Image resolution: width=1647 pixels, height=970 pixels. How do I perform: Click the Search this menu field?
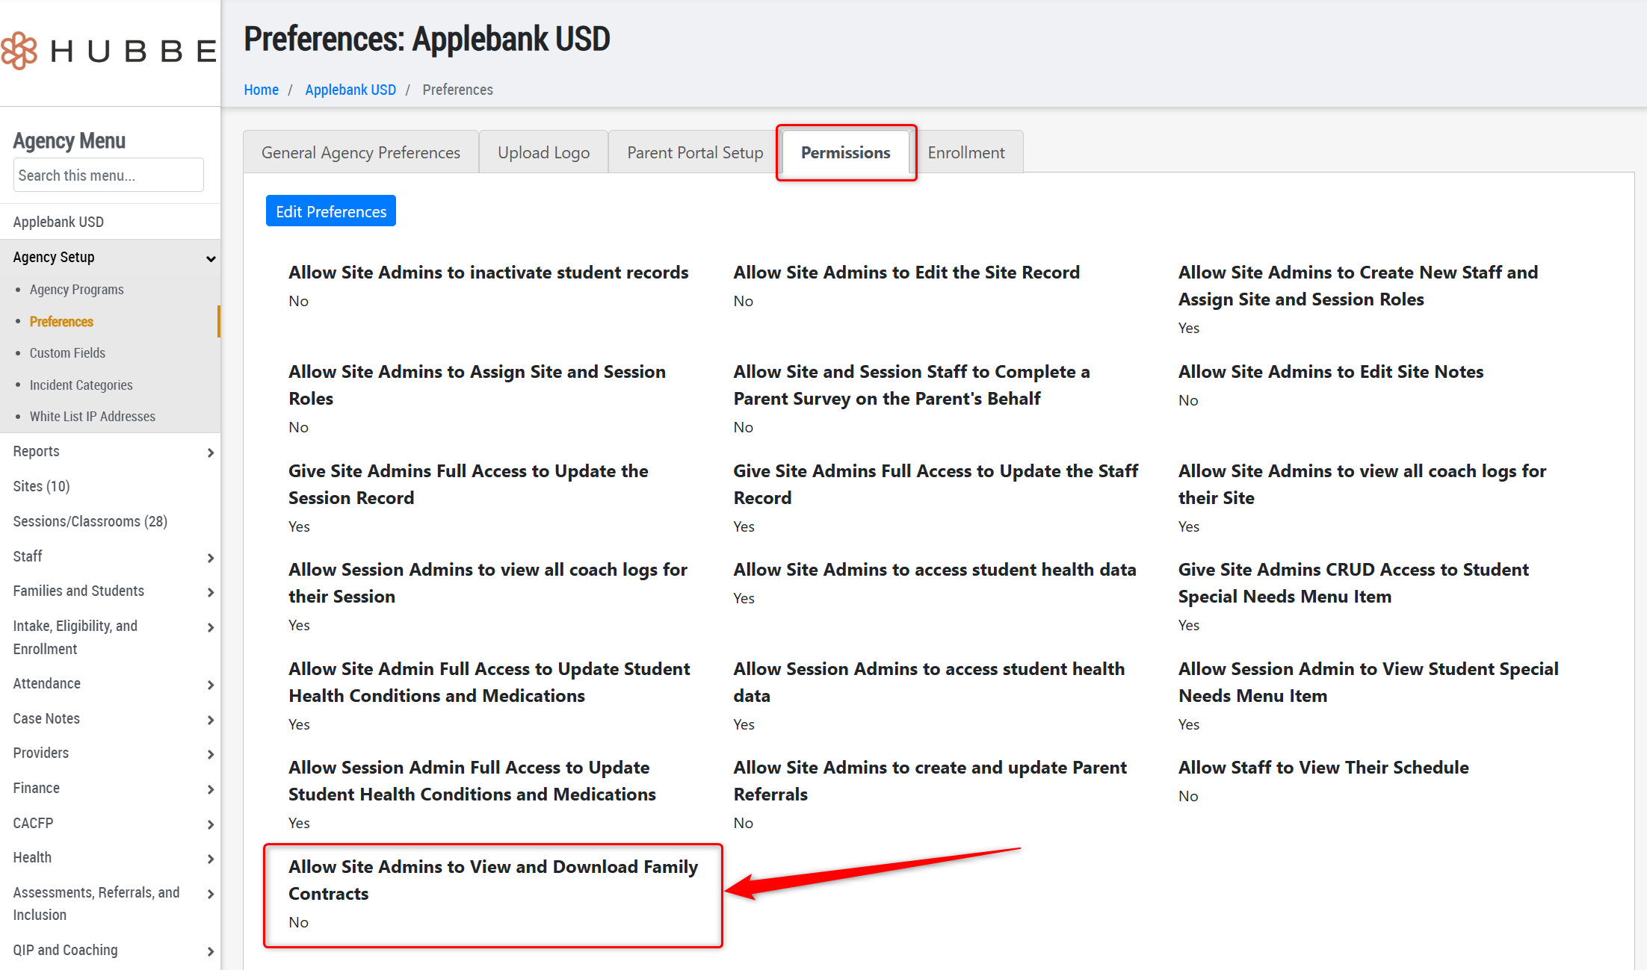(x=108, y=175)
